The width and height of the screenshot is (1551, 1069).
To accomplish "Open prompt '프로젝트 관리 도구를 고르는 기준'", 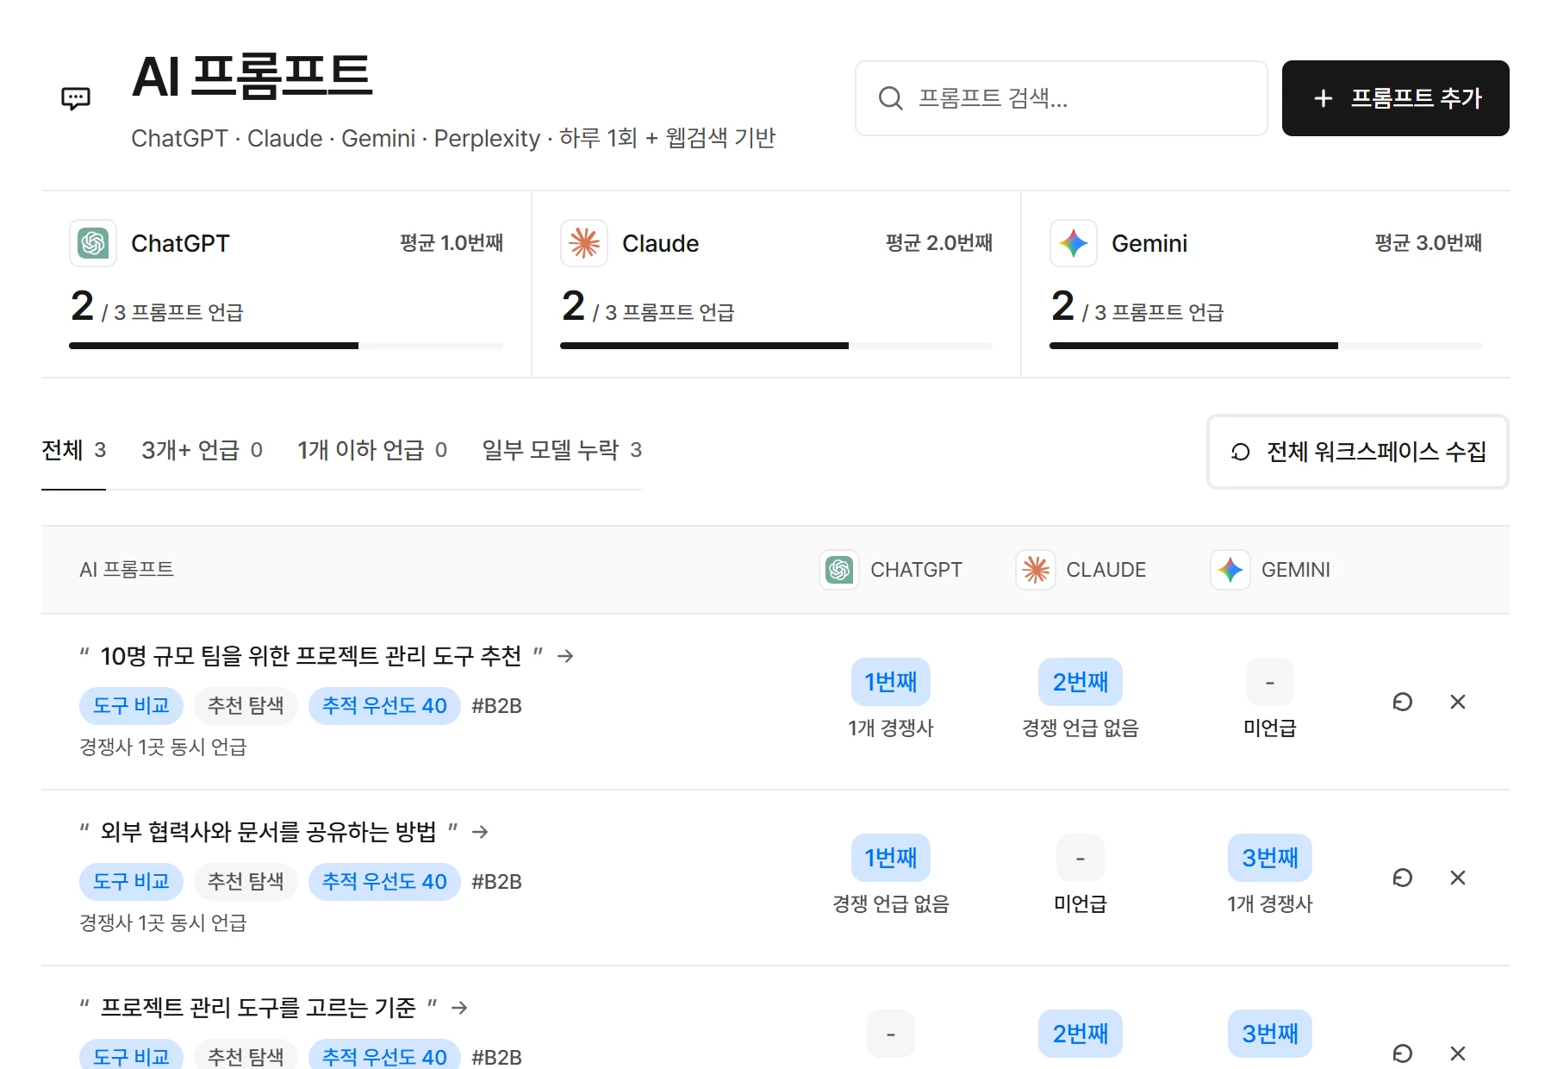I will point(258,1008).
